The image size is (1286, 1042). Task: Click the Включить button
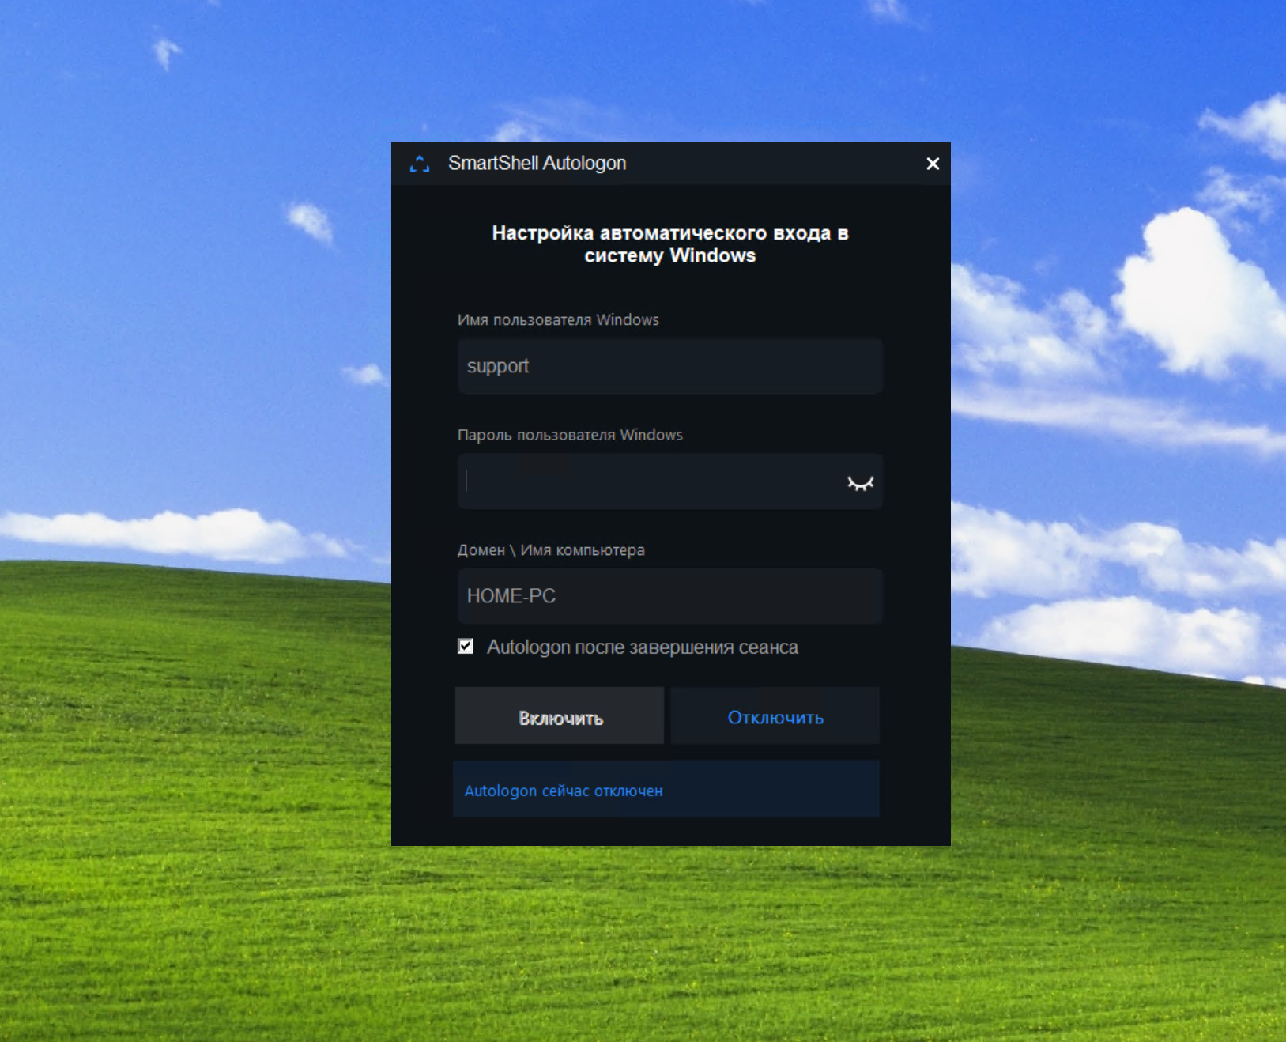click(560, 715)
